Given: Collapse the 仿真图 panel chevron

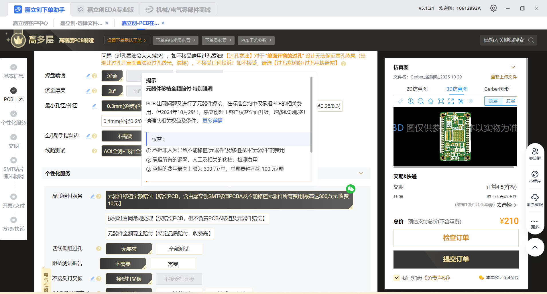Looking at the screenshot, I should point(513,67).
